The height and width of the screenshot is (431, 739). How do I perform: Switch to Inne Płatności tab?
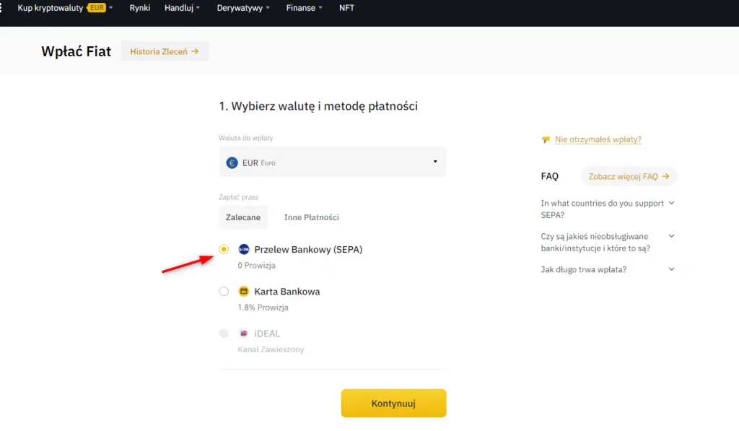pos(311,217)
